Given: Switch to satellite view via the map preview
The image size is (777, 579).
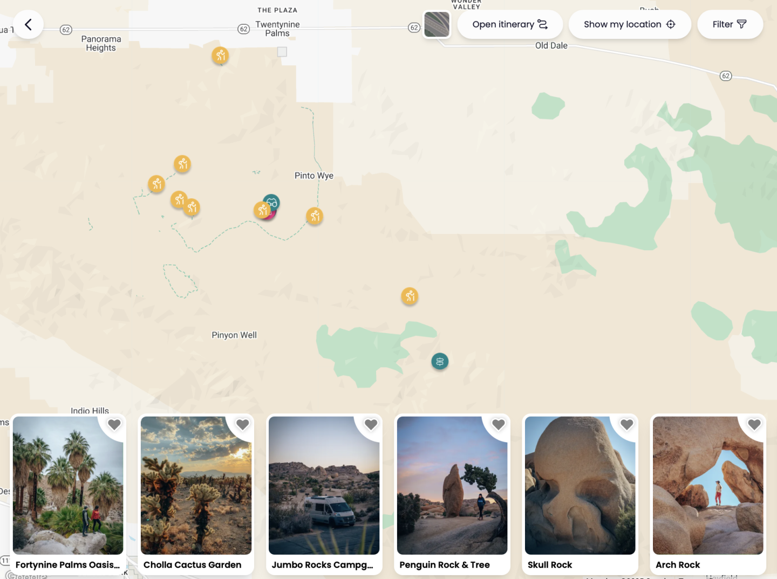Looking at the screenshot, I should tap(437, 24).
